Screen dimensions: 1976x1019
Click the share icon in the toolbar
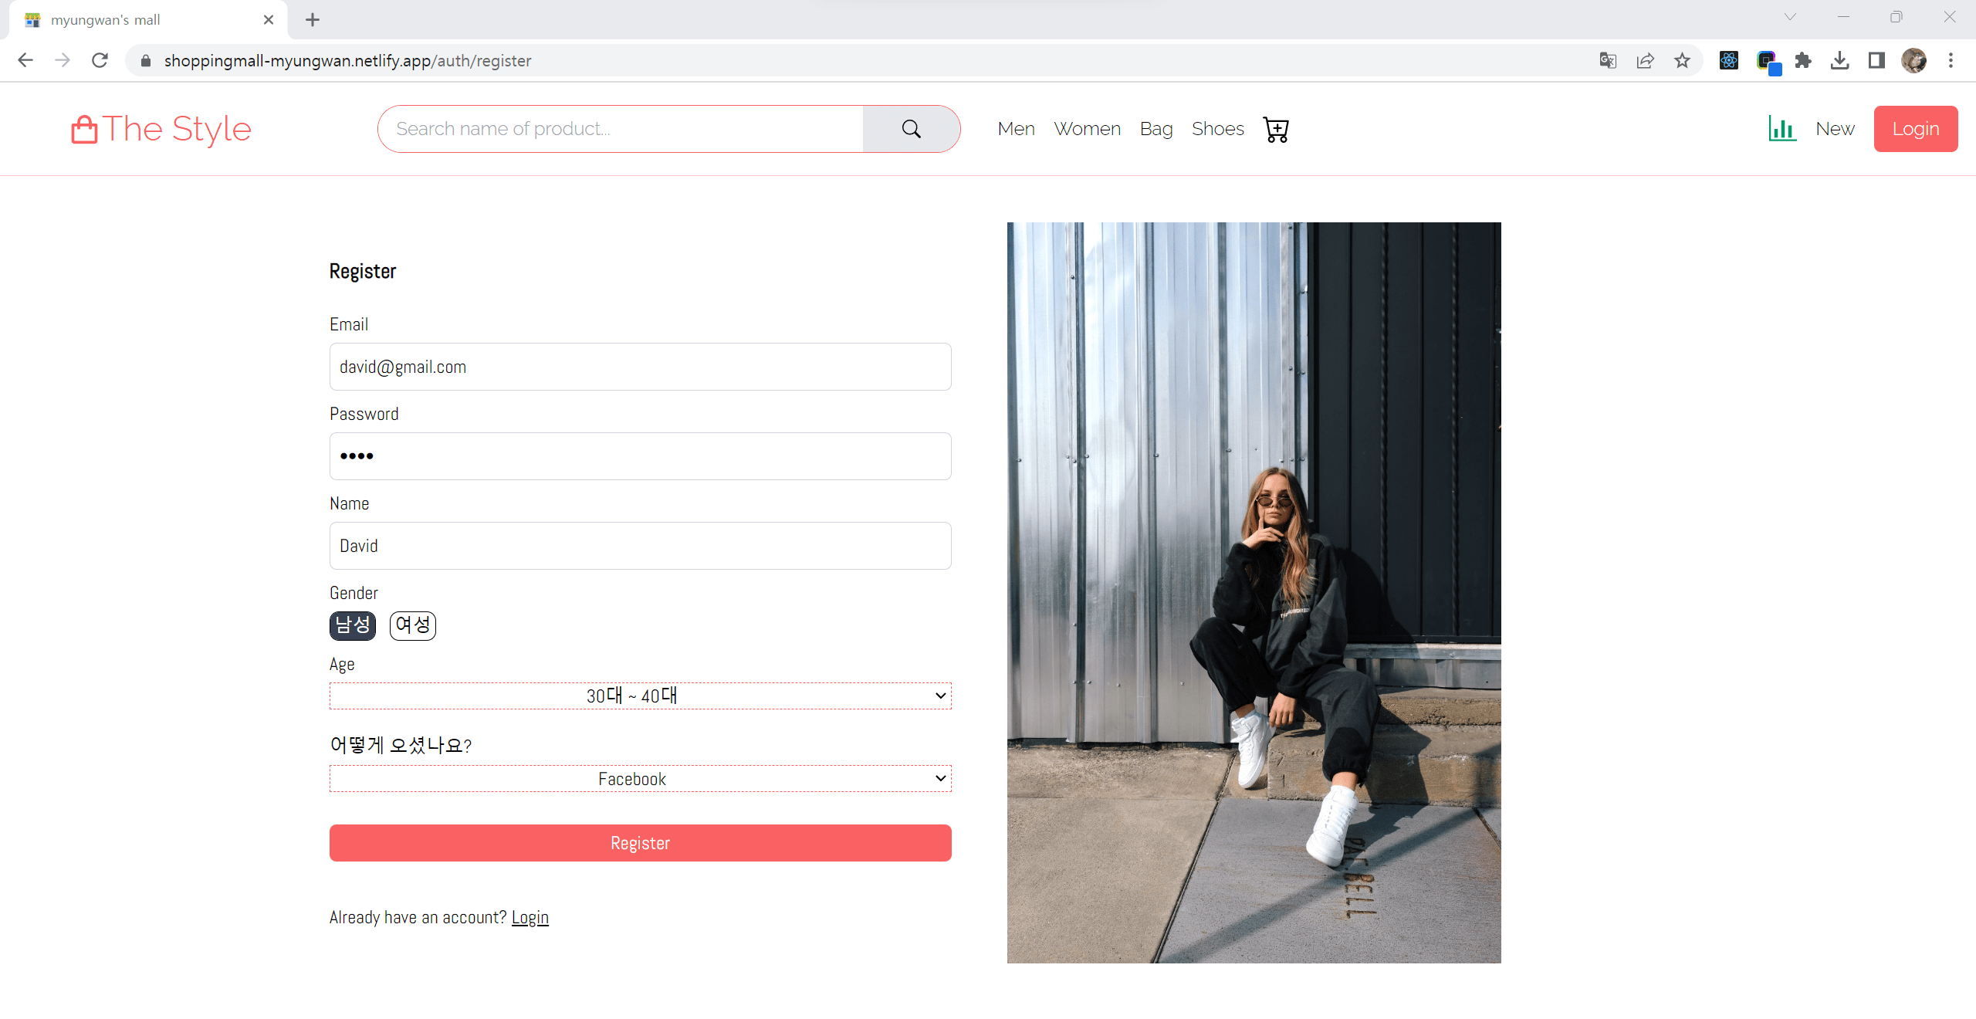click(1646, 60)
